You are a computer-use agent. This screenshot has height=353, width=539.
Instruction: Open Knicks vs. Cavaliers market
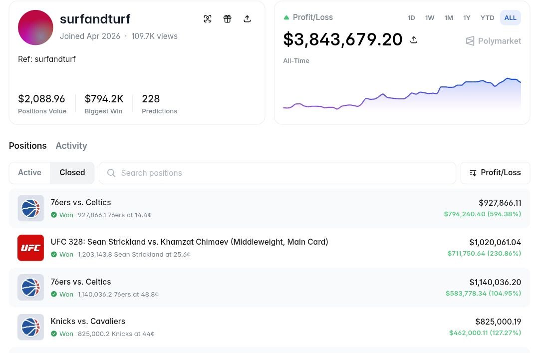point(88,322)
